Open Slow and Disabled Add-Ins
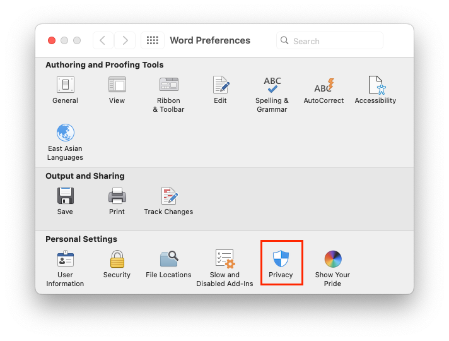Viewport: 449px width, 341px height. (x=224, y=268)
